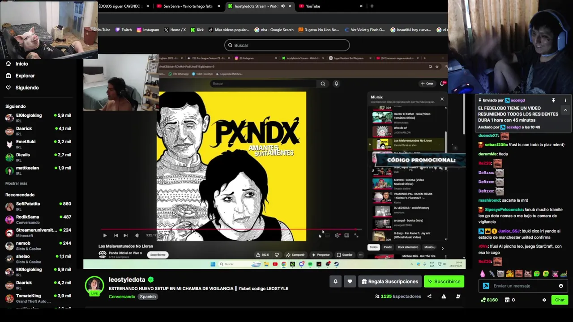Report the stream via the warning icon
This screenshot has width=573, height=322.
coord(444,296)
